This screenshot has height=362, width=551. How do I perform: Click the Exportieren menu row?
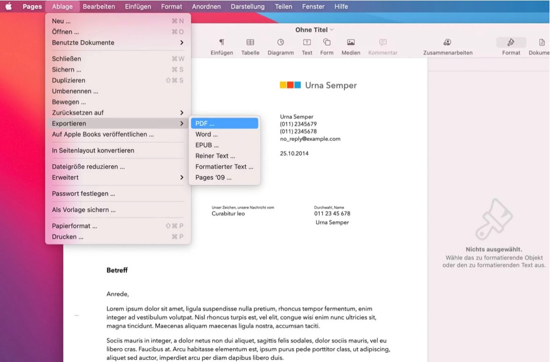[118, 123]
